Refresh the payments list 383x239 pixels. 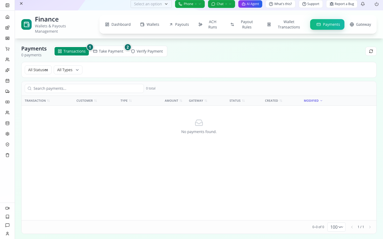point(371,51)
